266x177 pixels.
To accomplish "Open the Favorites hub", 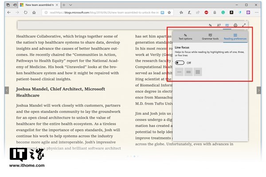I will click(x=181, y=12).
